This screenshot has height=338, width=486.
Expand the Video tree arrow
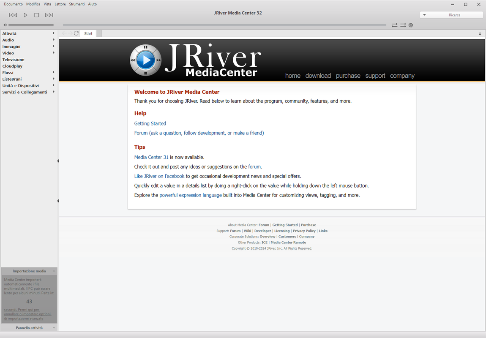pos(54,53)
